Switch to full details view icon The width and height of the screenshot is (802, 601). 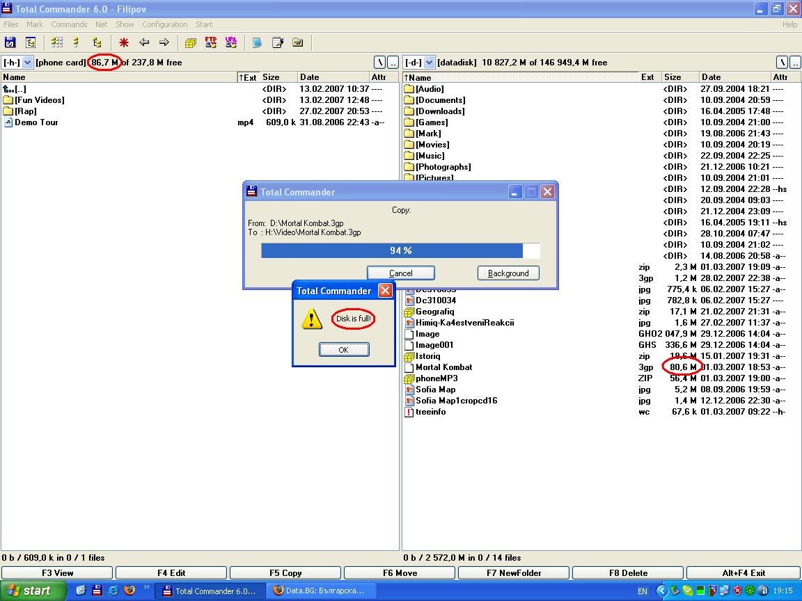click(77, 43)
